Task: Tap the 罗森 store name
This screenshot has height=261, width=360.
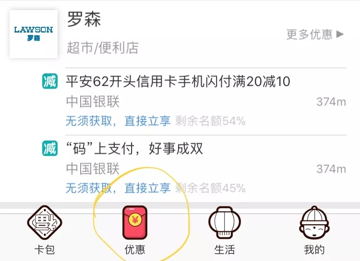Action: 84,19
